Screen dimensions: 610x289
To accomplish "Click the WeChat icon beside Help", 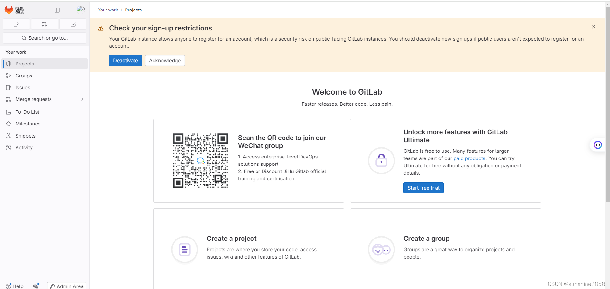I will click(x=36, y=286).
